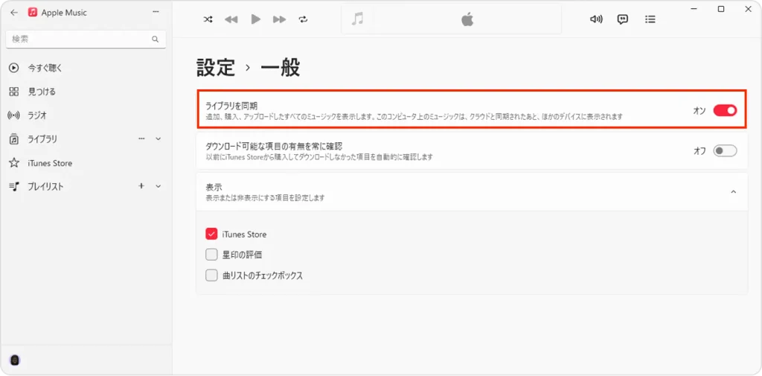The height and width of the screenshot is (376, 762).
Task: Click the grid icon beside 見つける
Action: [14, 92]
